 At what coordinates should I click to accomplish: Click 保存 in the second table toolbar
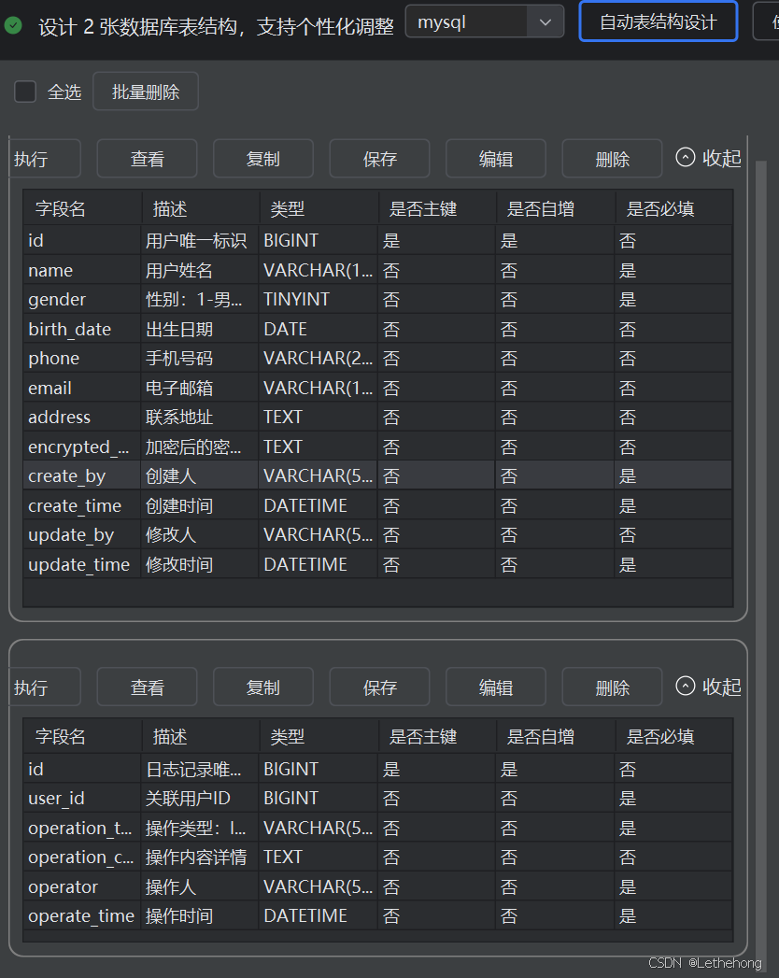pyautogui.click(x=379, y=687)
